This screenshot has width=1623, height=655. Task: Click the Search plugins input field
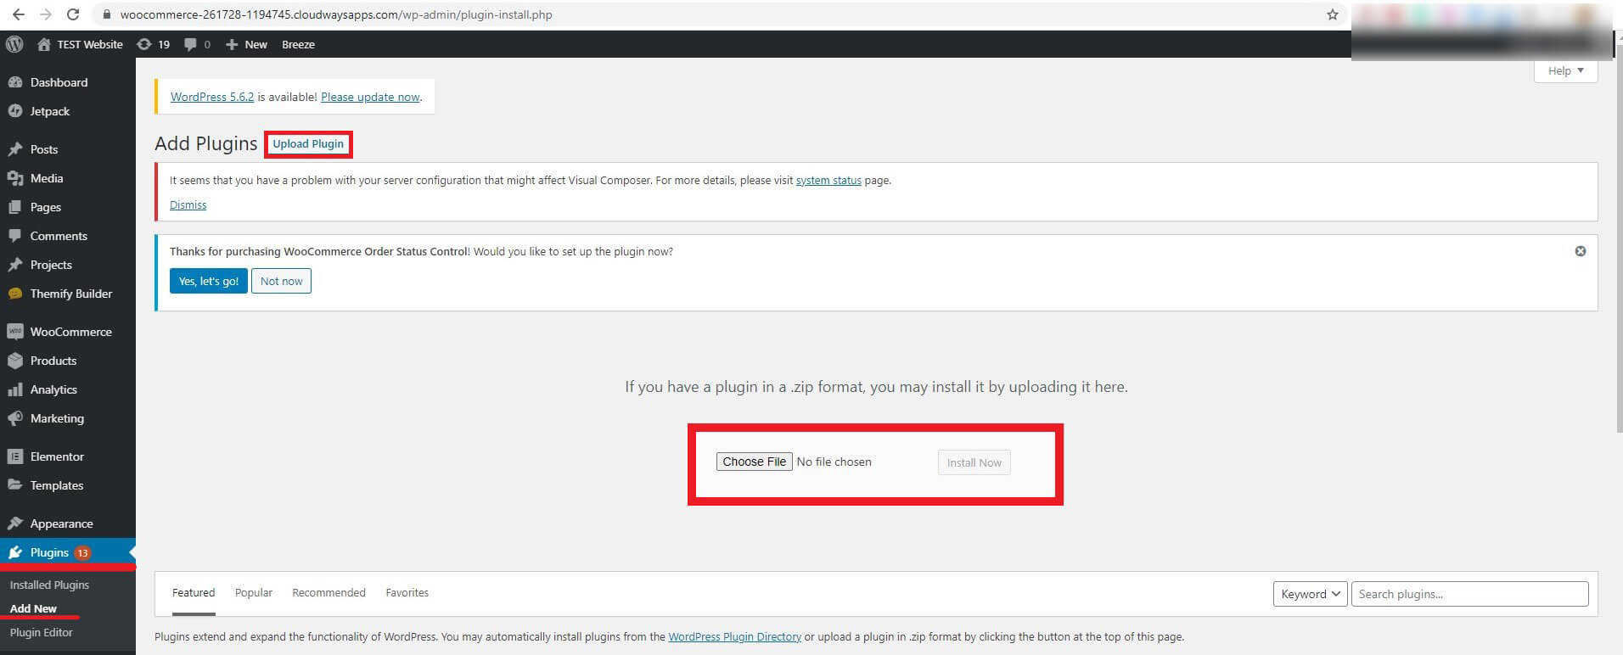click(1469, 594)
